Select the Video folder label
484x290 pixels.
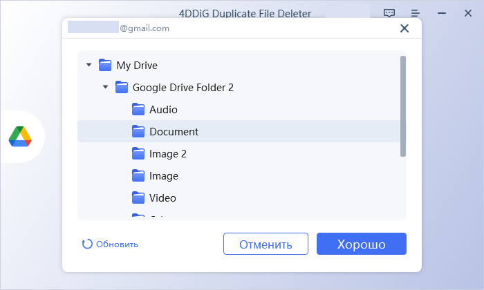coord(162,198)
